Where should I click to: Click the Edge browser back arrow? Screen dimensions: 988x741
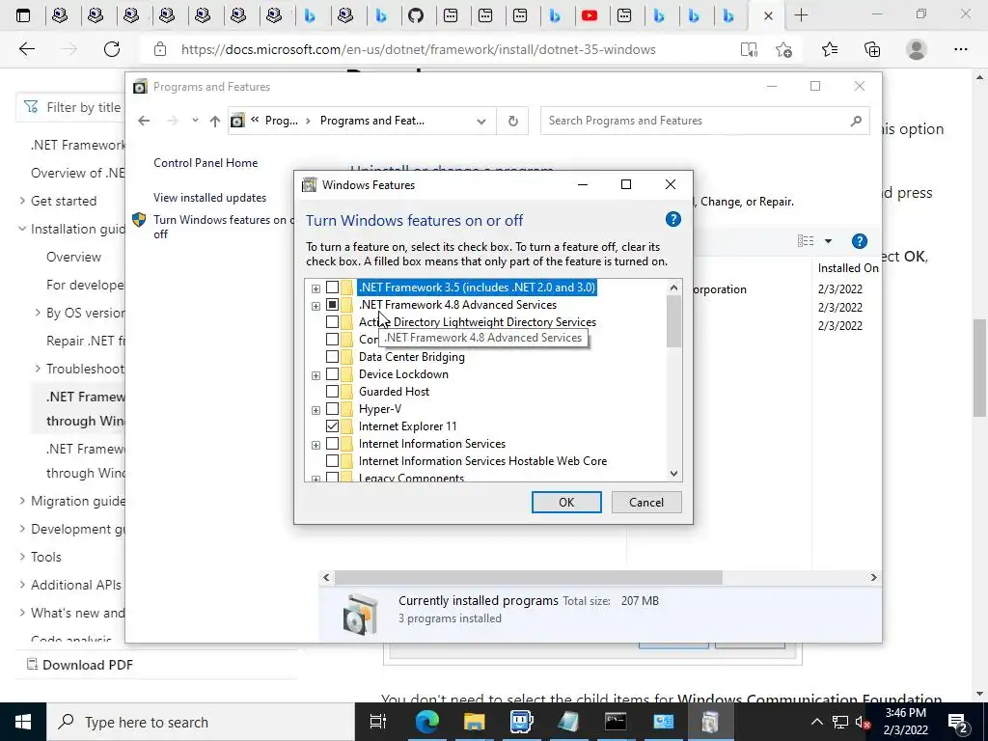[x=26, y=49]
